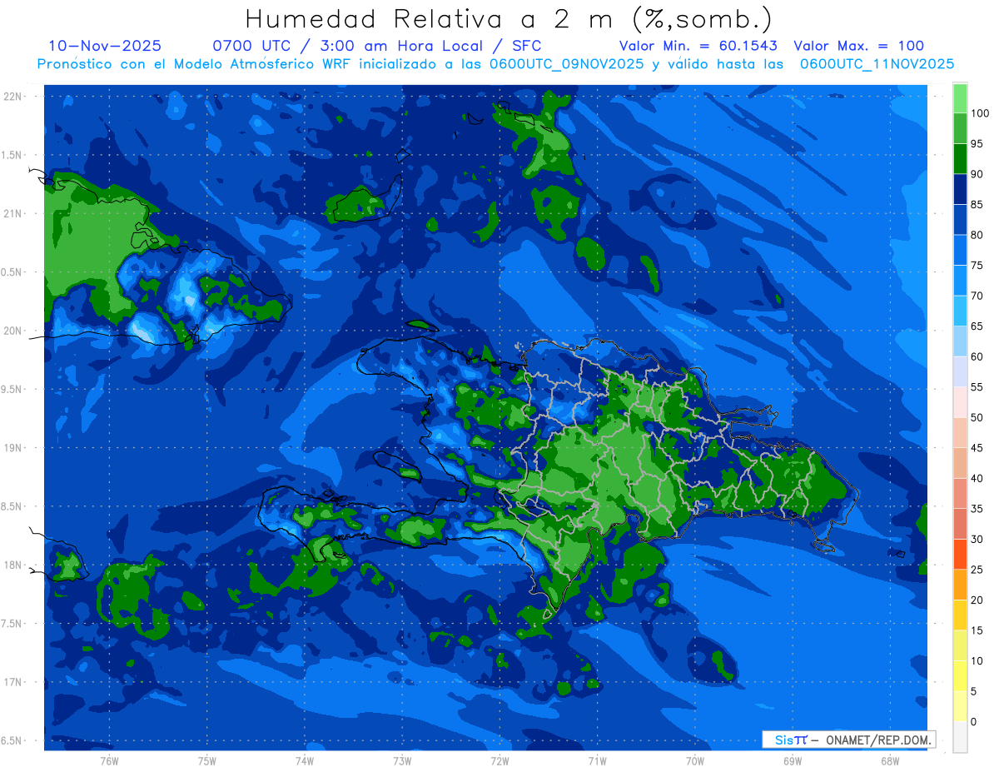Click the '95' color bar label
Screen dimensions: 999x772
[x=977, y=144]
